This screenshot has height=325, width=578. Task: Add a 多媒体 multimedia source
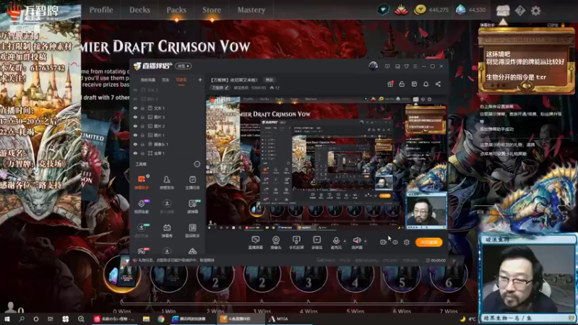316,243
